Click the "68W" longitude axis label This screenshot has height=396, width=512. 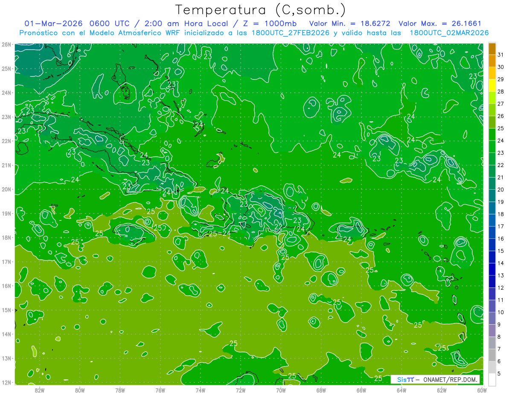coord(321,390)
